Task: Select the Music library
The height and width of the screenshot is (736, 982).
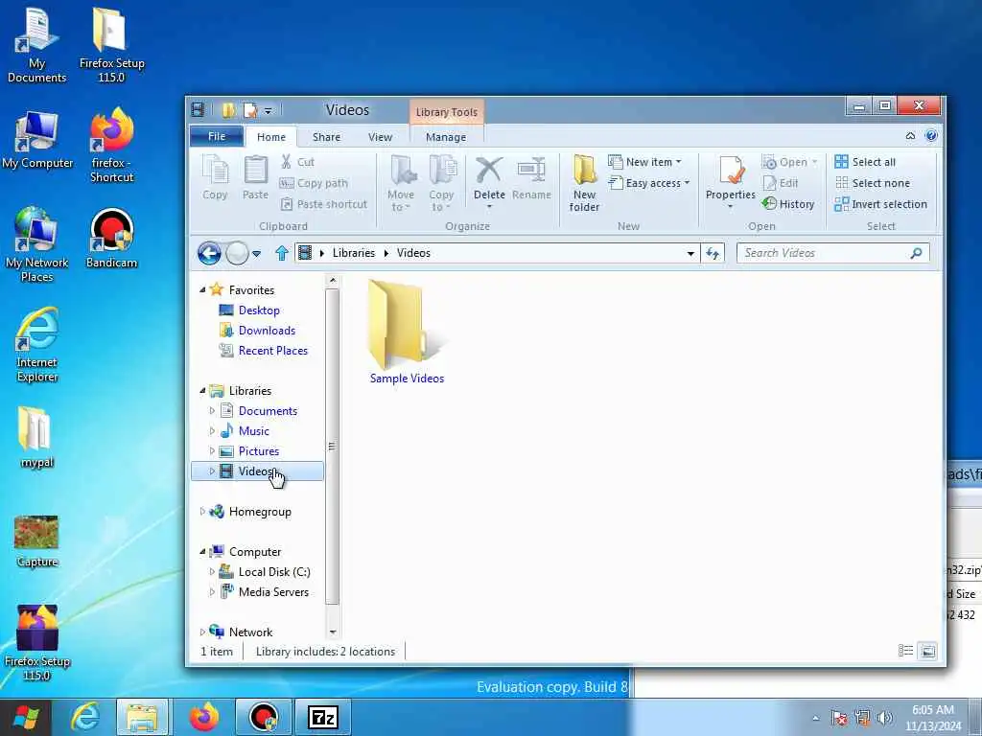Action: pyautogui.click(x=253, y=430)
